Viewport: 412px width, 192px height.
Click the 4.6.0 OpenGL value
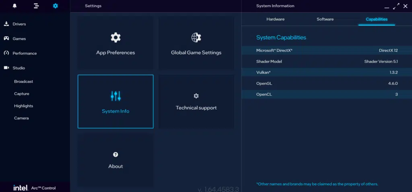[393, 84]
